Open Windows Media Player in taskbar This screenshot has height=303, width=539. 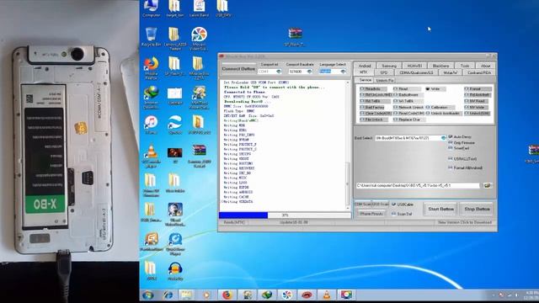(x=206, y=295)
